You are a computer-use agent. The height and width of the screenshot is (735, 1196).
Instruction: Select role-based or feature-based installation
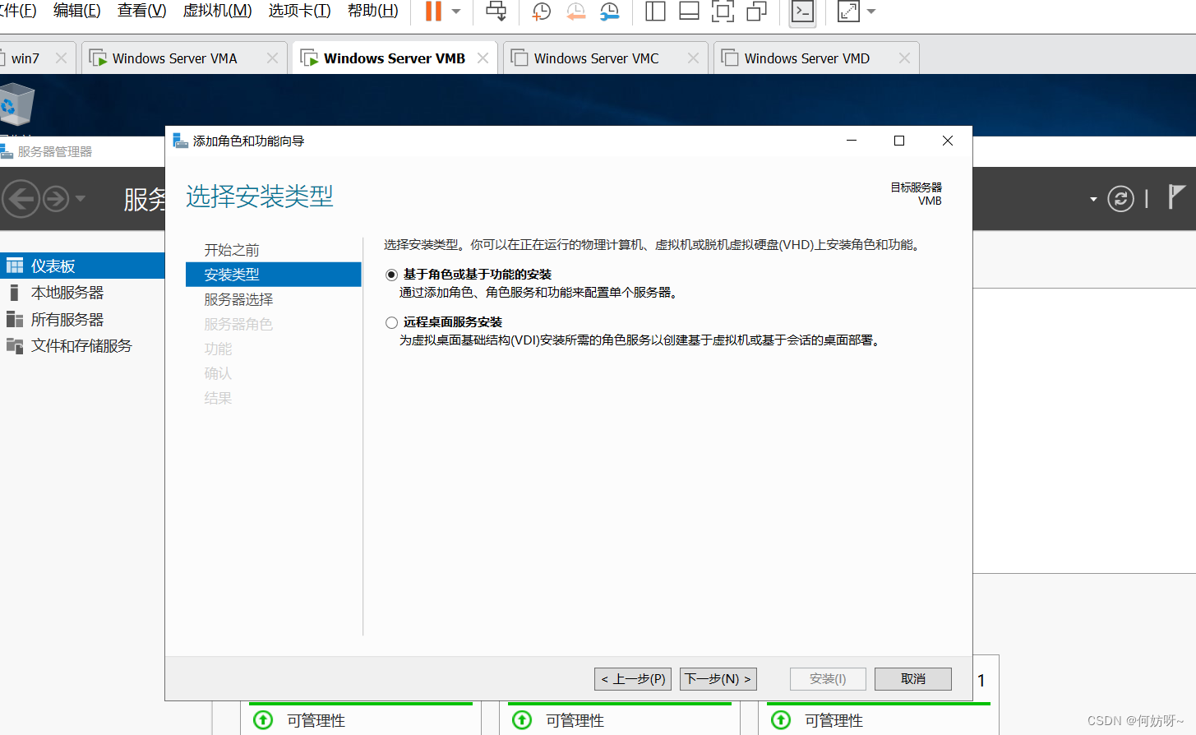click(392, 275)
